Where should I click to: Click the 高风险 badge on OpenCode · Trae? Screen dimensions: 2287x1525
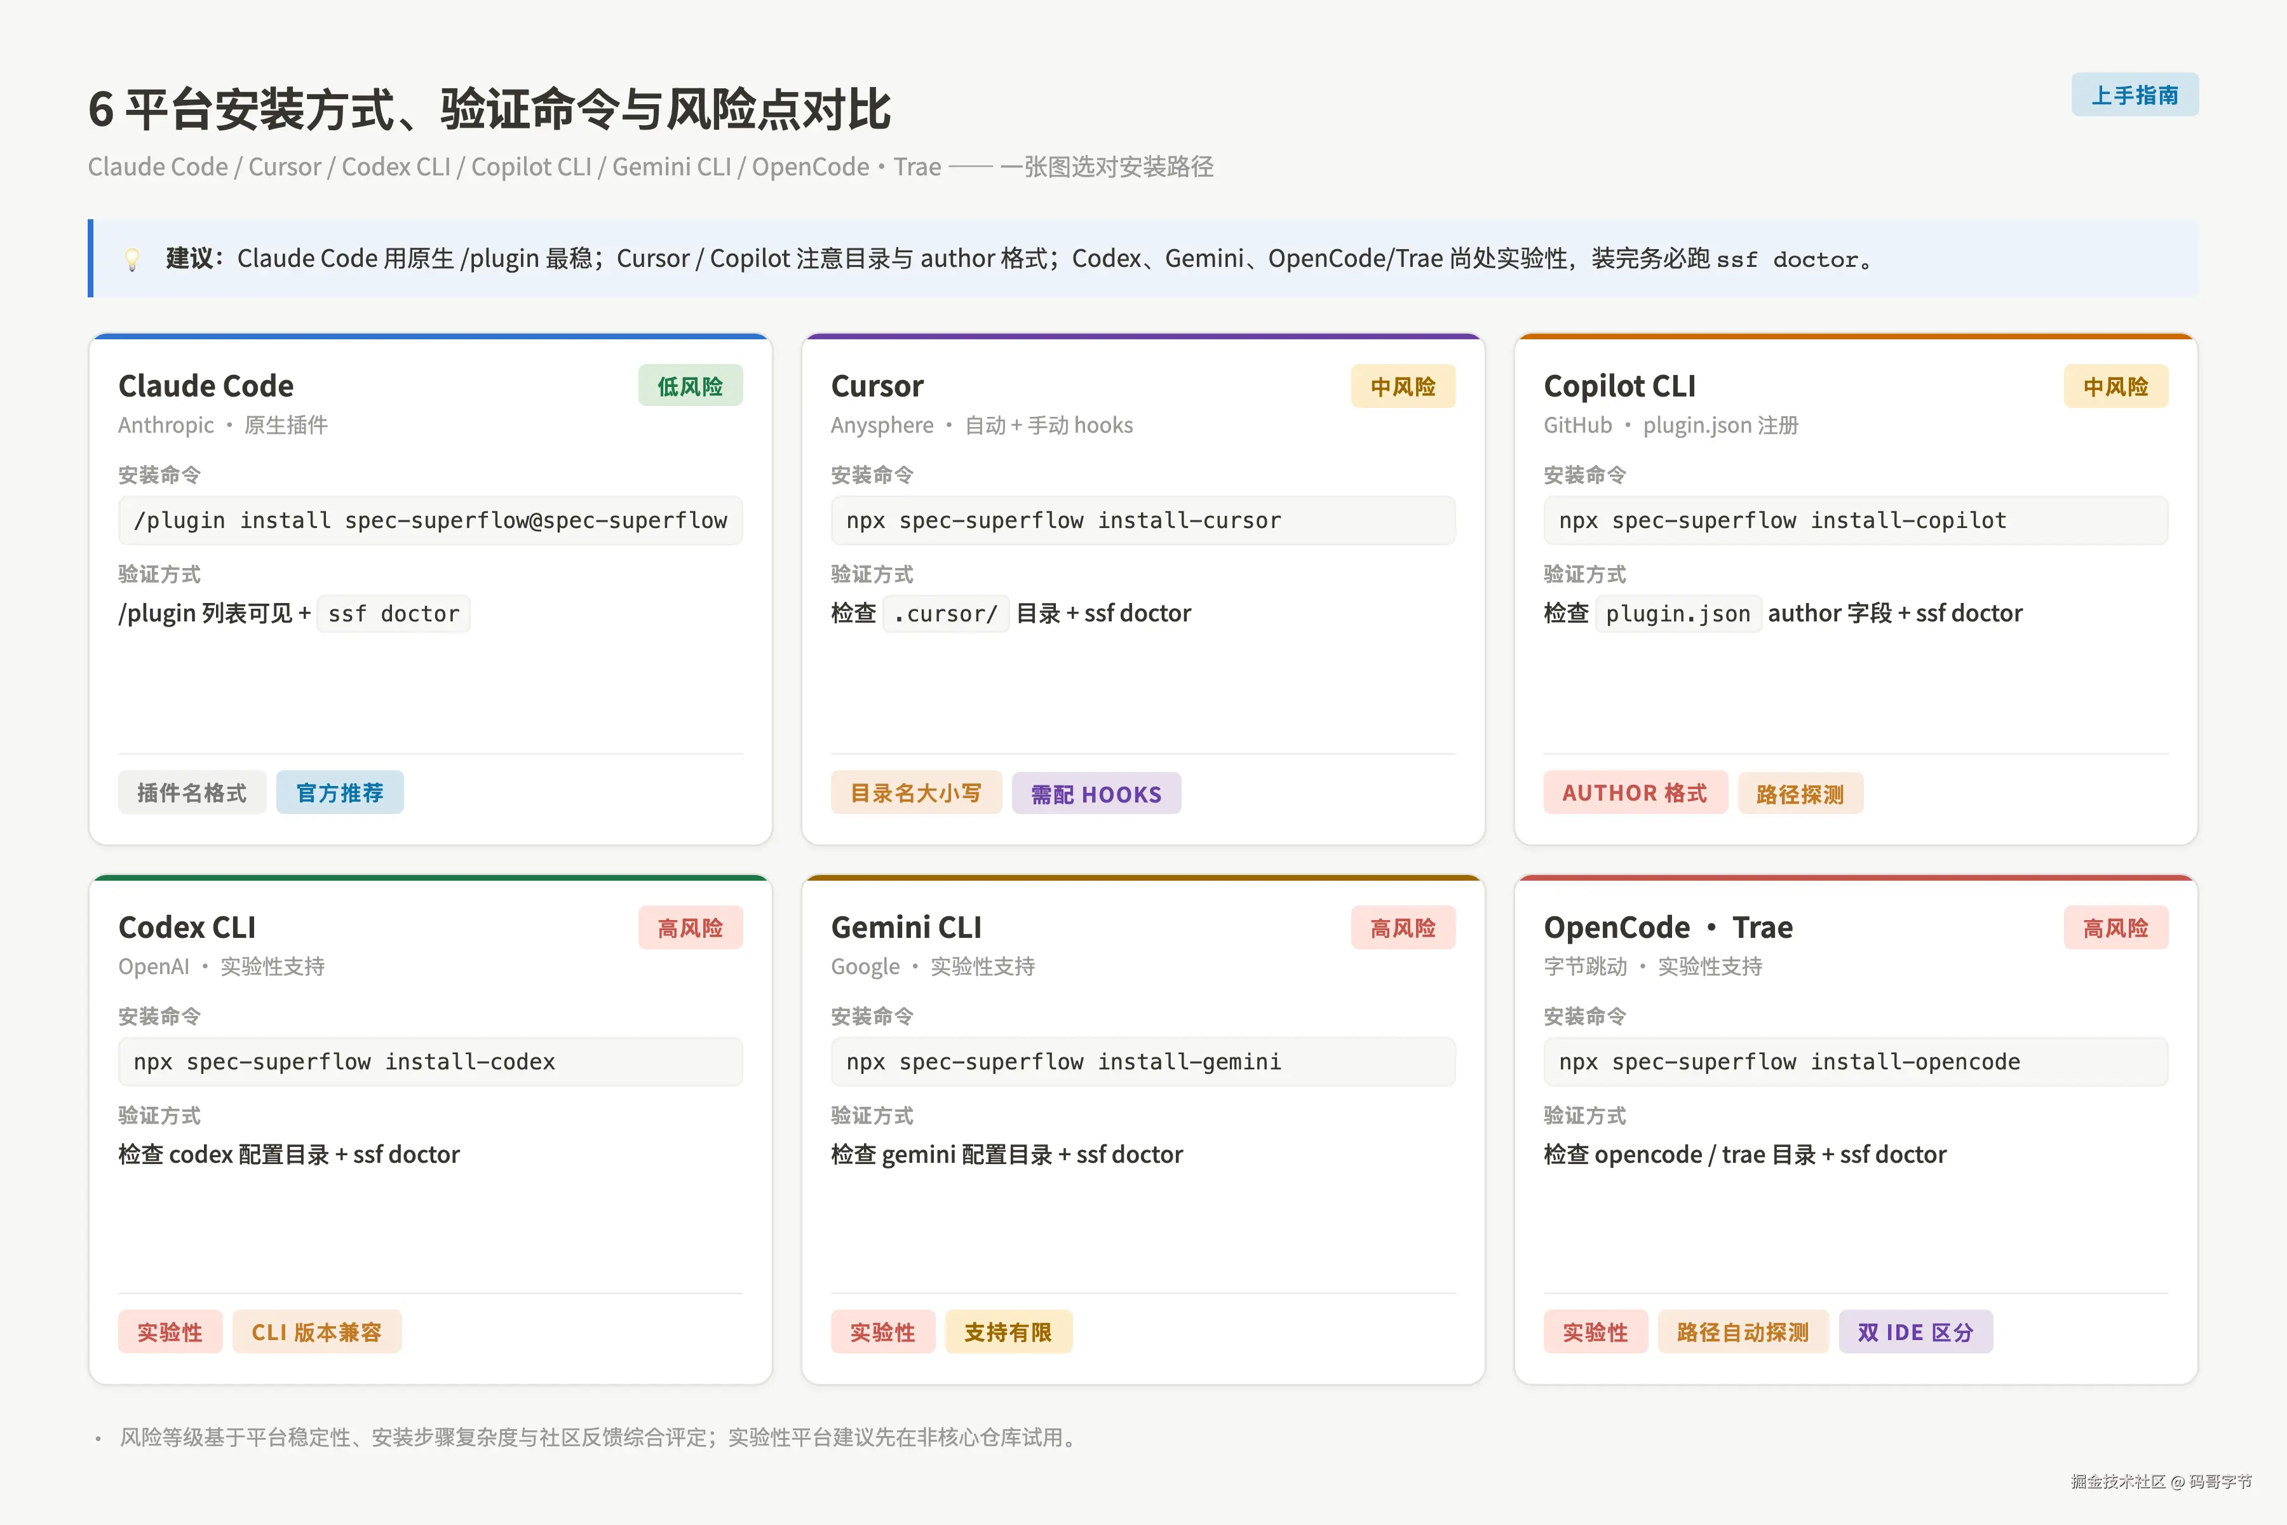[2116, 928]
